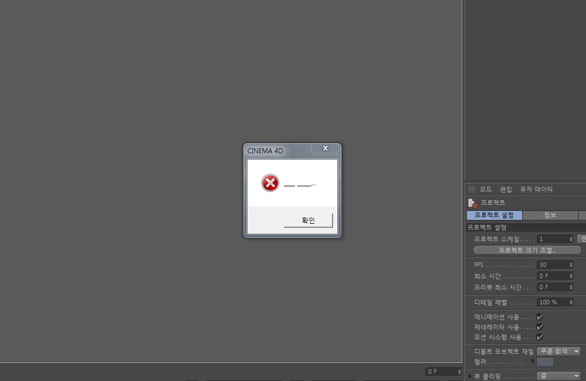Click the FPS label text

click(x=479, y=265)
